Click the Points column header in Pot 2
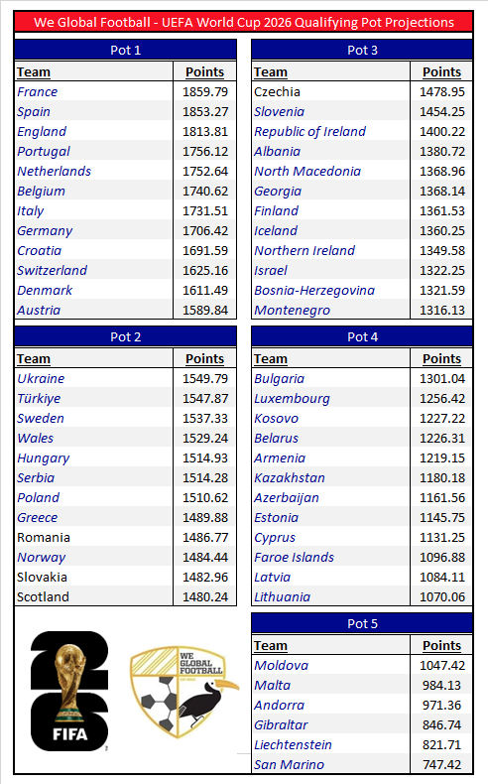Image resolution: width=488 pixels, height=784 pixels. [204, 359]
